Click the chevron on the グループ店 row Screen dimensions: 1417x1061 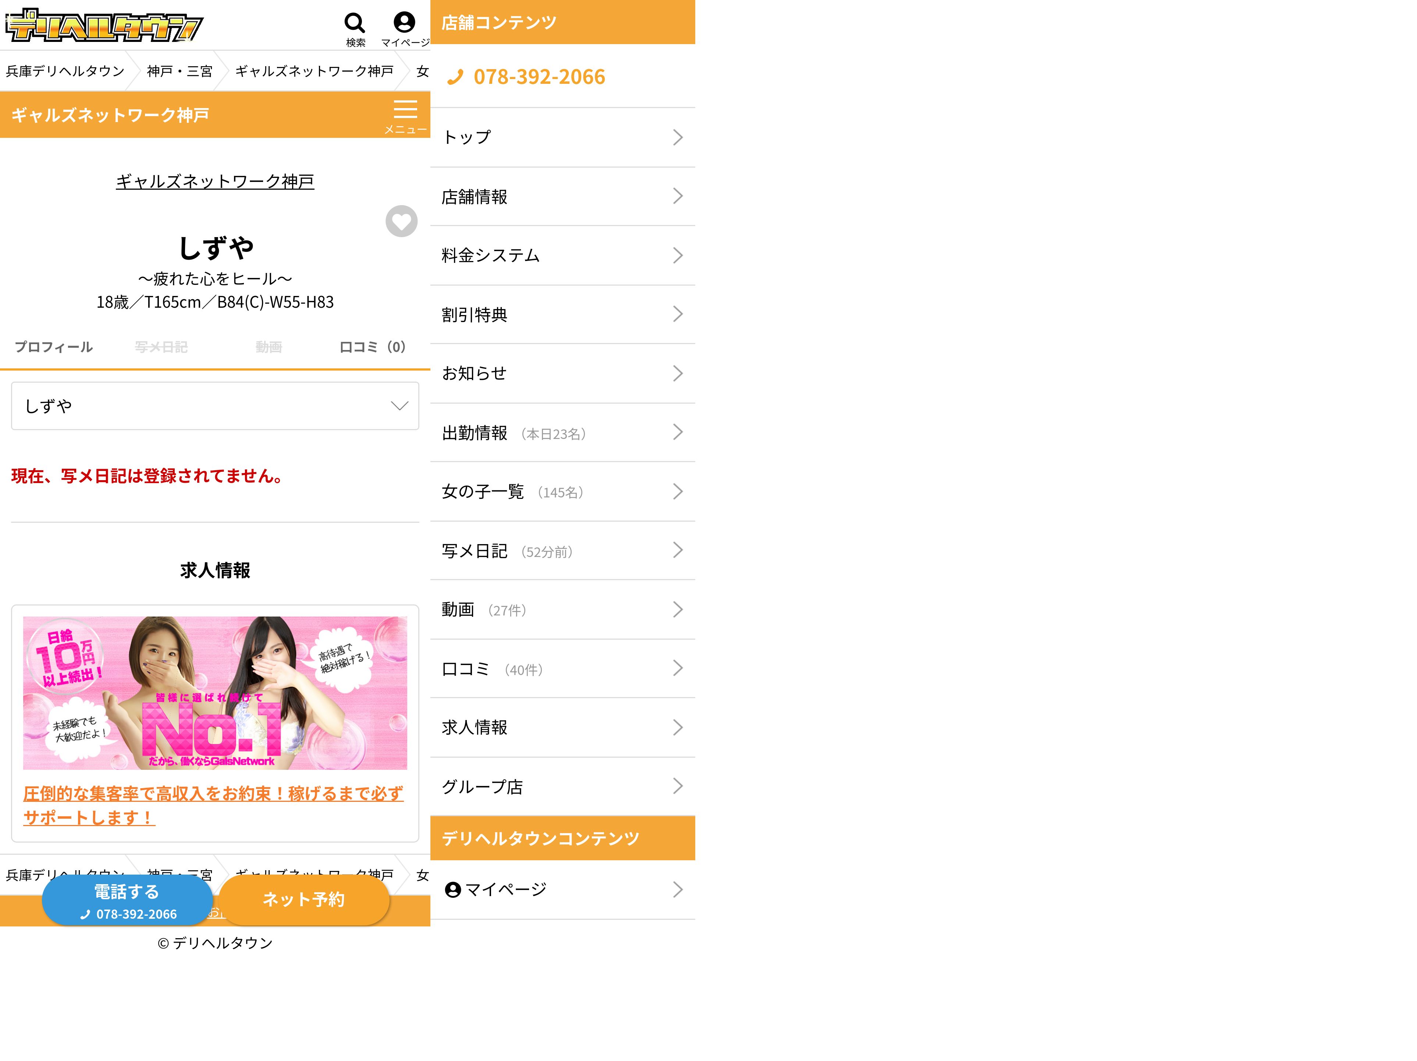coord(678,786)
